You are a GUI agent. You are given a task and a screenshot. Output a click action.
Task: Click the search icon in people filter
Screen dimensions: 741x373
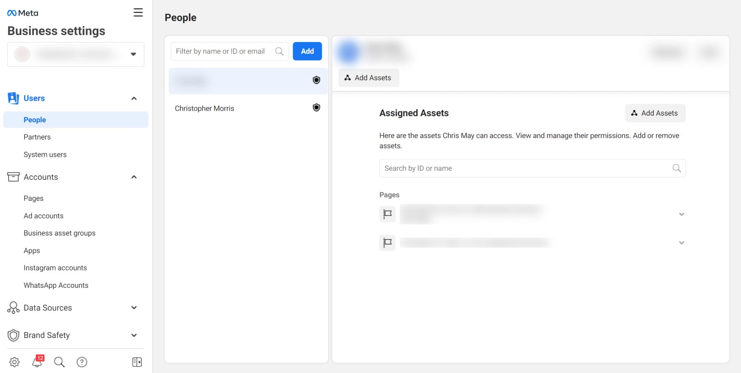pyautogui.click(x=279, y=51)
